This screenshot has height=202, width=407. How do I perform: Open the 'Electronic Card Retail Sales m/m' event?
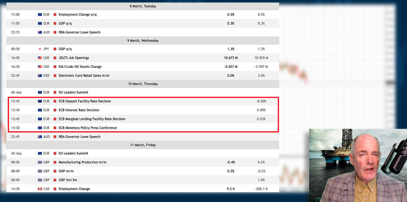84,76
